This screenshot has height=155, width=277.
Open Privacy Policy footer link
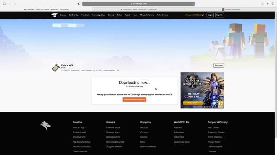click(214, 142)
